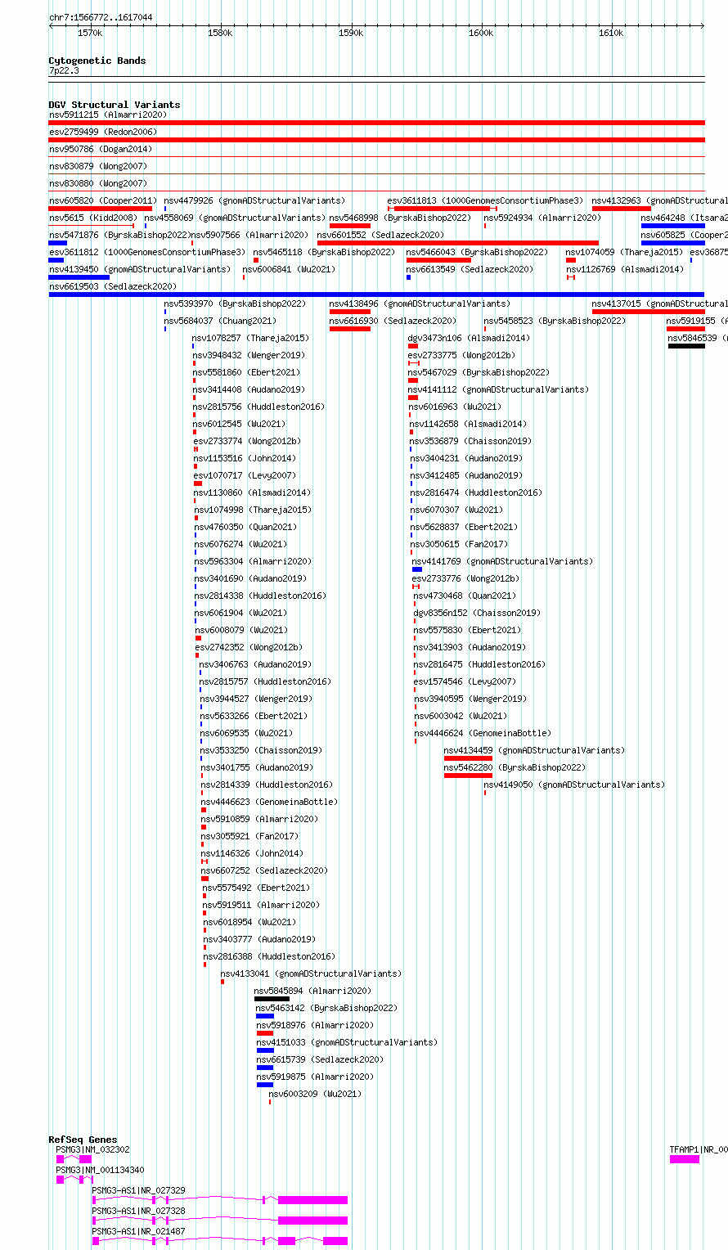Open variant dgv3473n106 (Alsmadi2014)
The height and width of the screenshot is (1250, 728).
coord(469,338)
